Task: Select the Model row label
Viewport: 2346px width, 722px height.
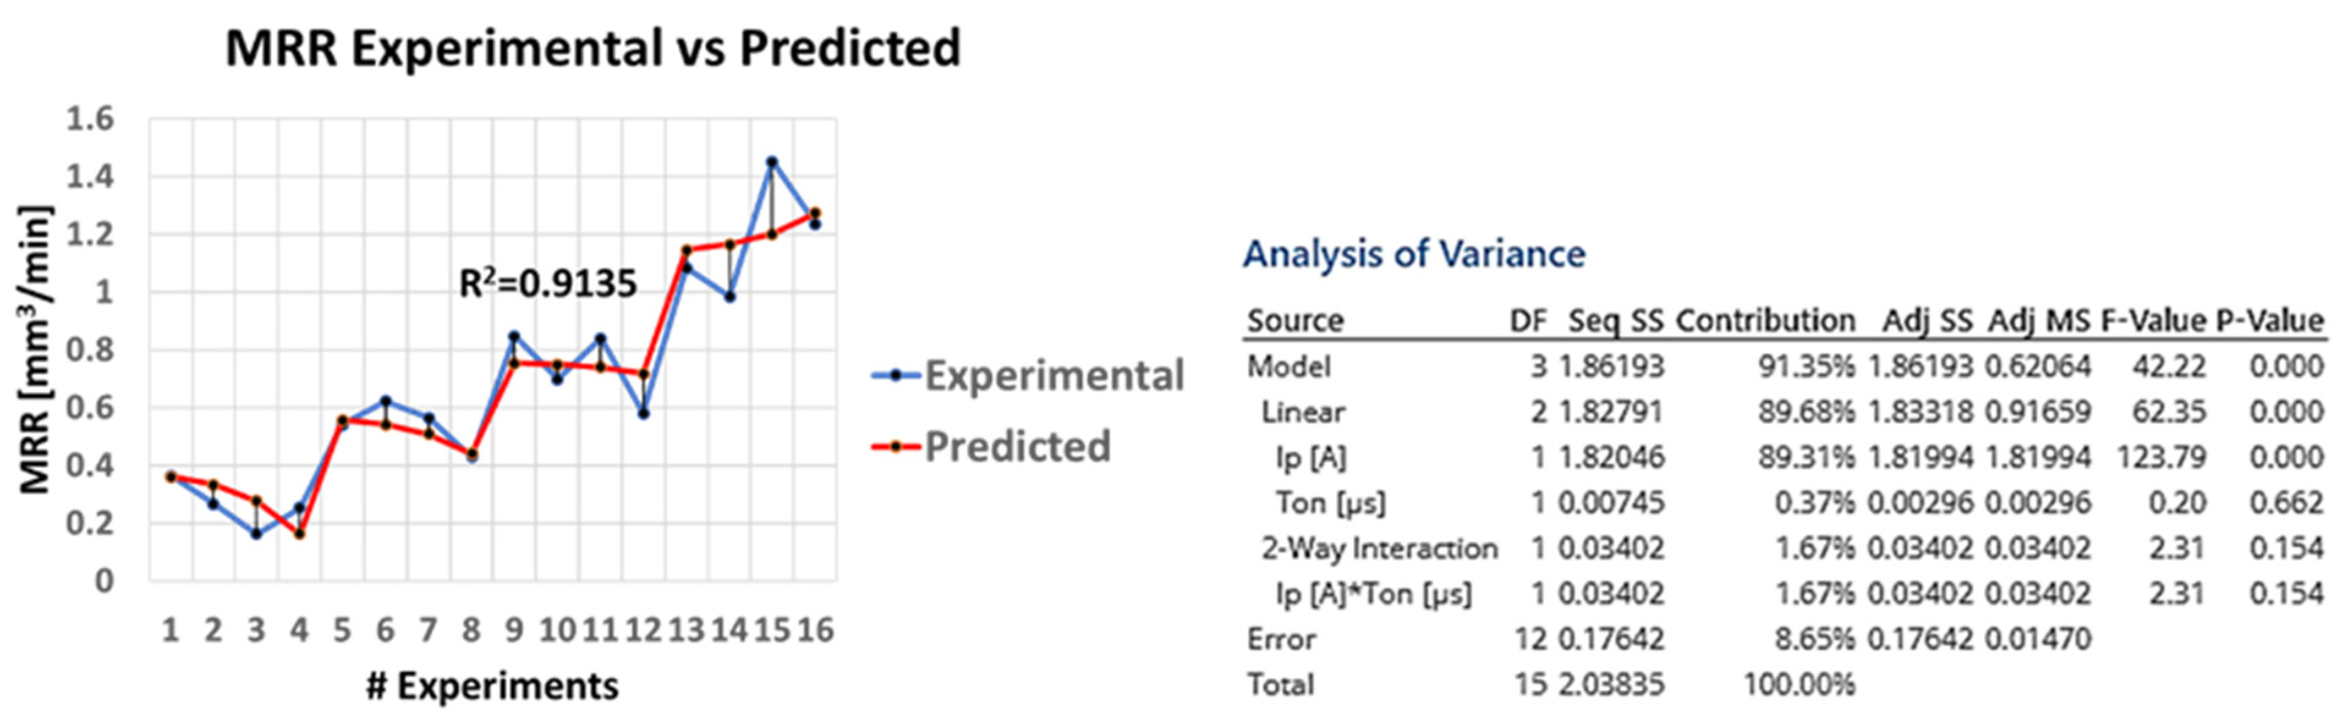Action: (1289, 366)
